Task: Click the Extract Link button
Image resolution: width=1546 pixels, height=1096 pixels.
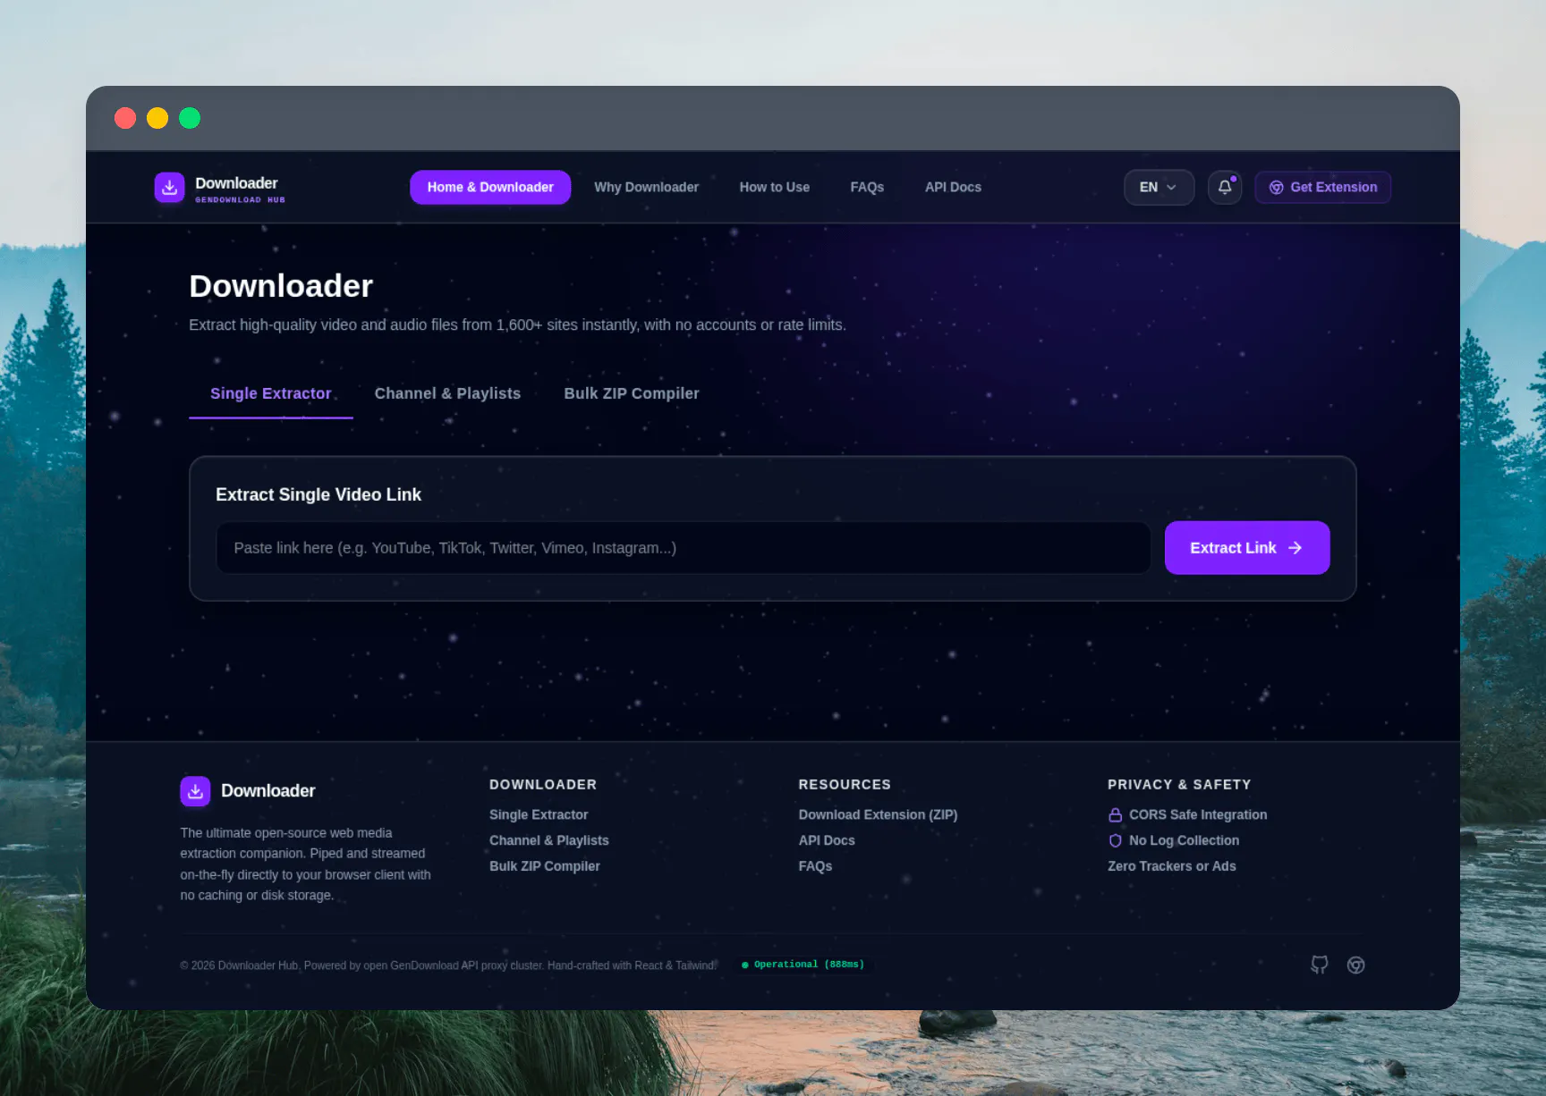Action: 1247,548
